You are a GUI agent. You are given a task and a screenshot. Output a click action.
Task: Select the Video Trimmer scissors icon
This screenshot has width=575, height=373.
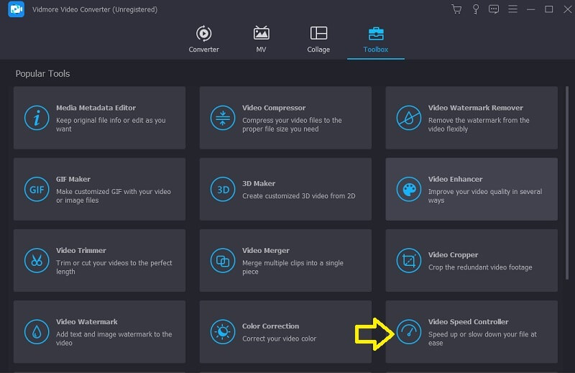36,260
